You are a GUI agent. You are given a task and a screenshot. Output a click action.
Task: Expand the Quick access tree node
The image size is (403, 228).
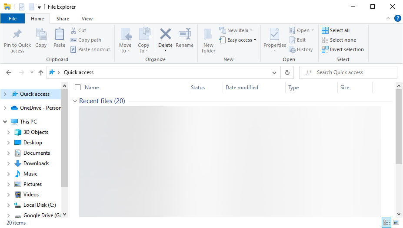point(5,94)
